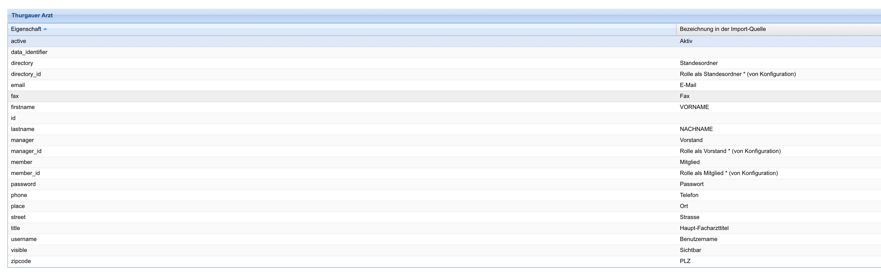Sort by the Eigenschaft column header
Screen dimensions: 881x274
pos(26,29)
